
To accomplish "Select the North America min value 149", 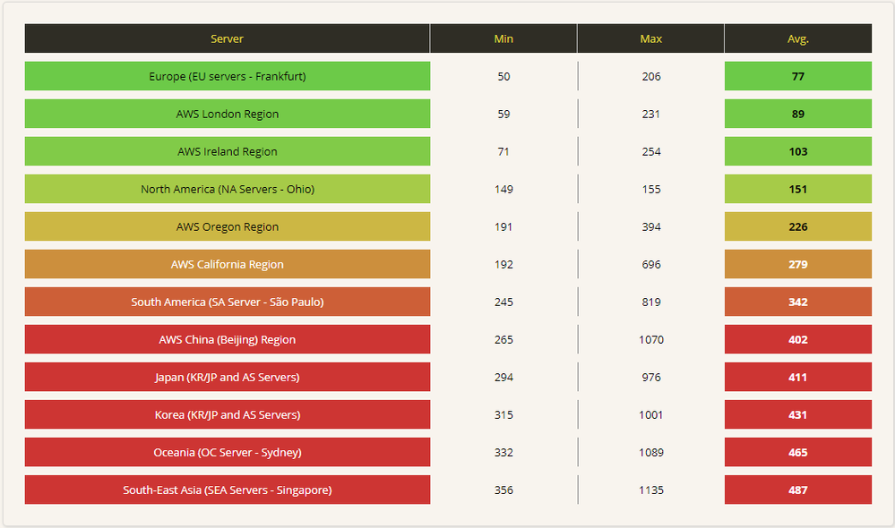I will point(503,189).
